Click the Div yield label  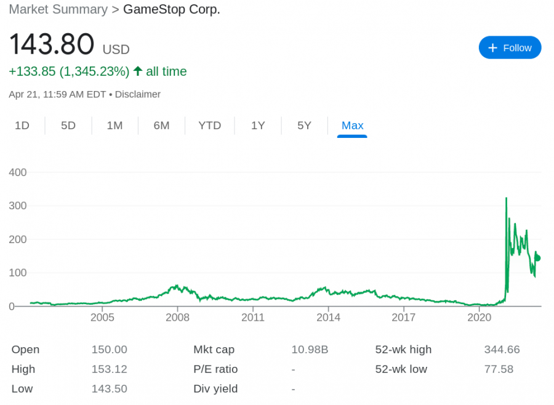[x=215, y=389]
